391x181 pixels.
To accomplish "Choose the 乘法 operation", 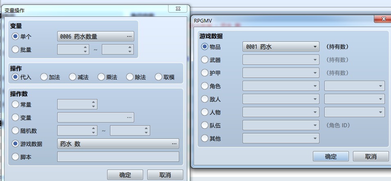I will point(101,77).
